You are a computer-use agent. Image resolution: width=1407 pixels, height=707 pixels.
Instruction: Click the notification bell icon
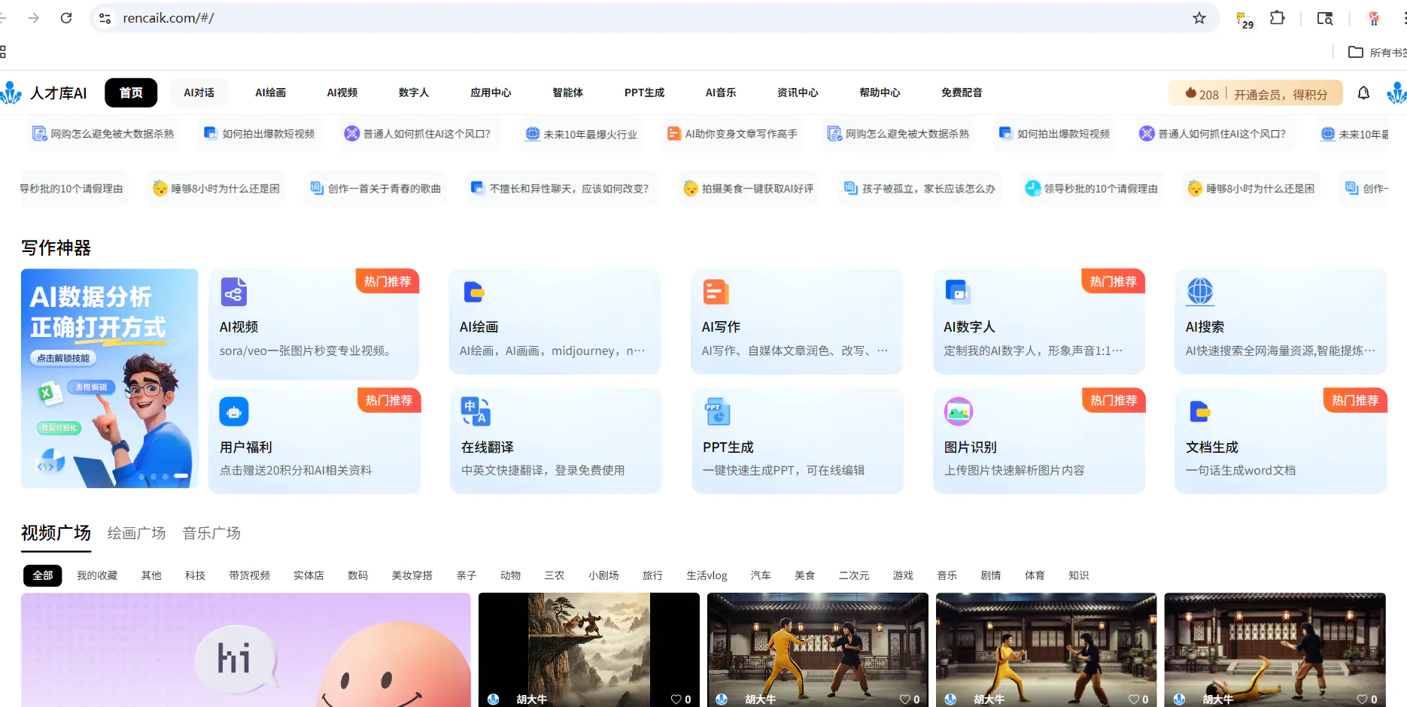[1363, 93]
